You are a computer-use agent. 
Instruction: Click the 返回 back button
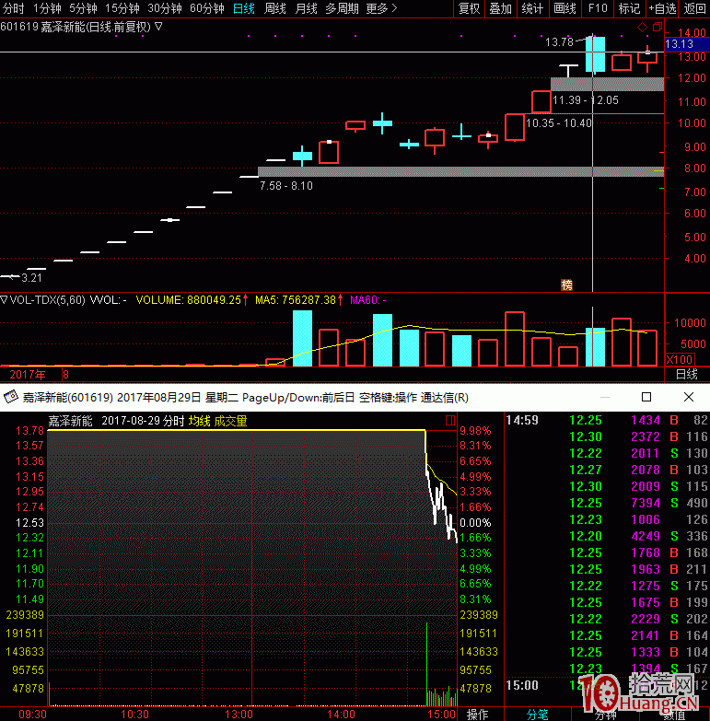coord(694,8)
